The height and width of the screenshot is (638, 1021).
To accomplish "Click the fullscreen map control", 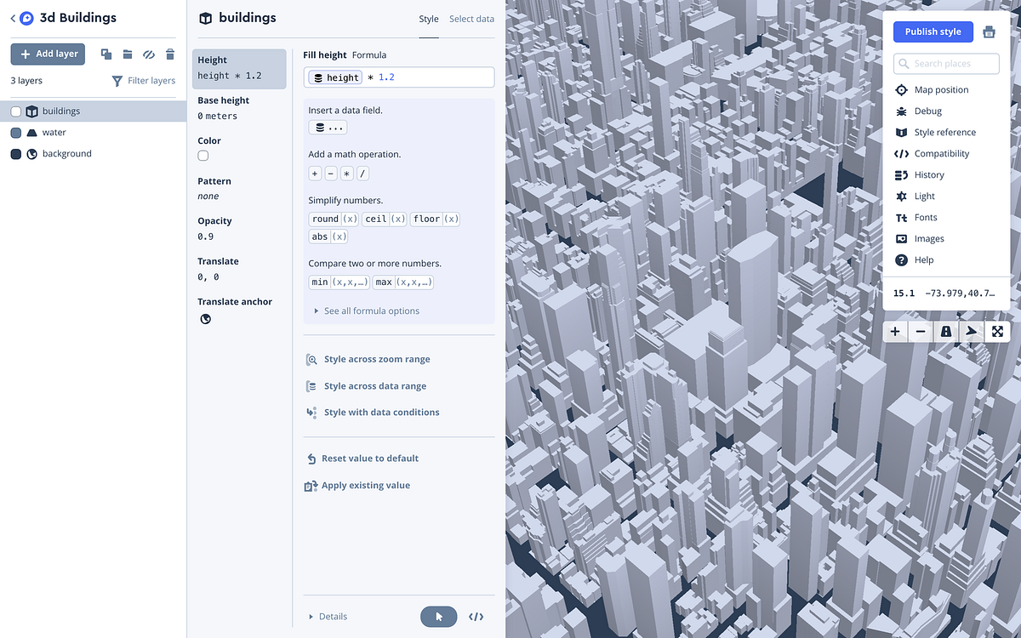I will click(x=996, y=331).
